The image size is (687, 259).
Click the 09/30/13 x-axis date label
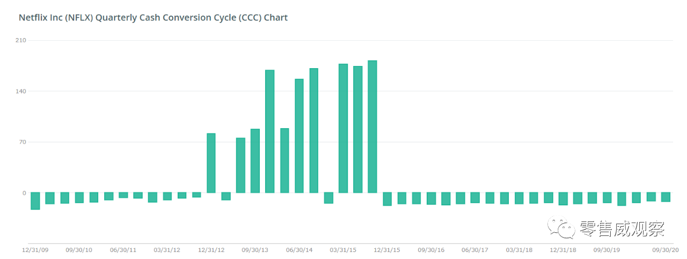point(255,250)
